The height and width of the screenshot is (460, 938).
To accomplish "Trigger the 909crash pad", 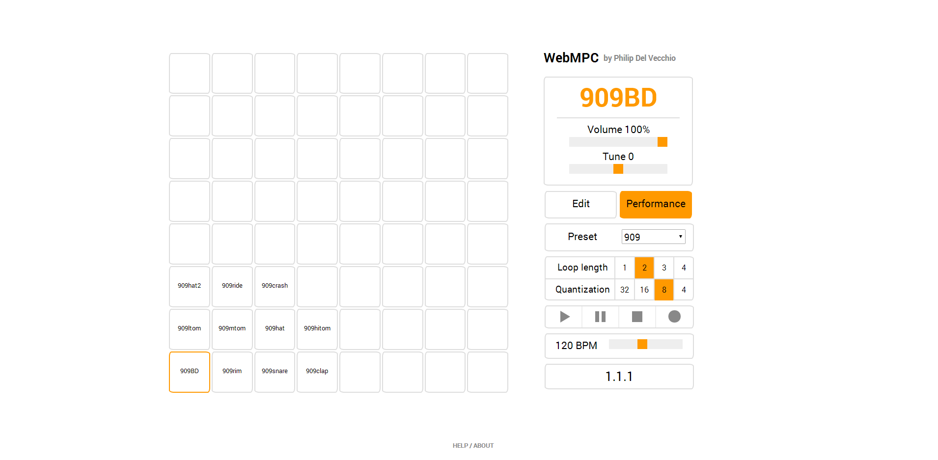I will [275, 286].
